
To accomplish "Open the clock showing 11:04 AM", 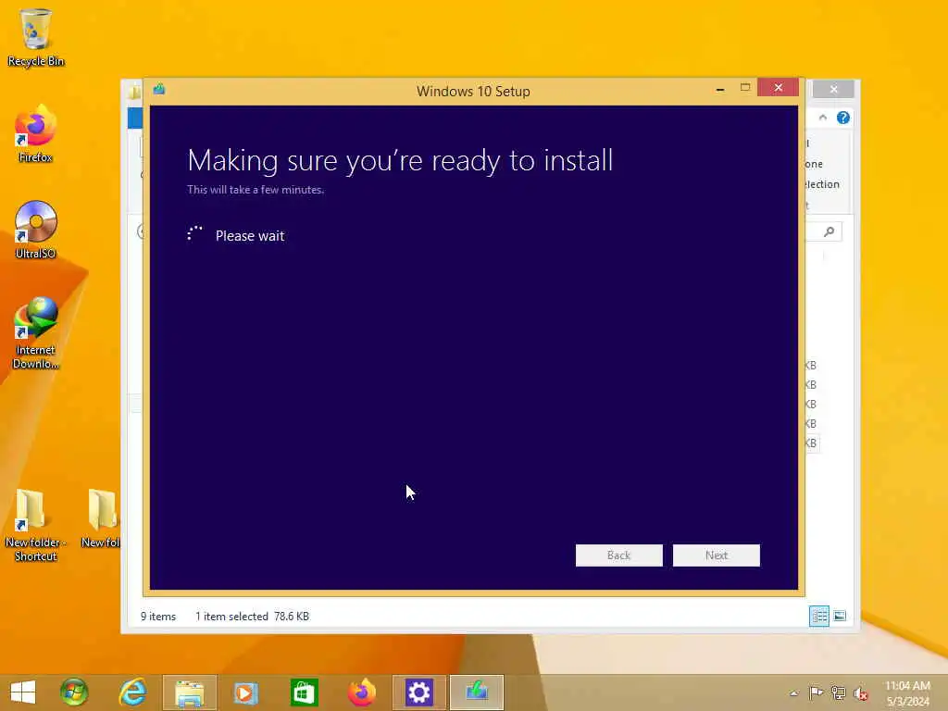I will [x=907, y=692].
